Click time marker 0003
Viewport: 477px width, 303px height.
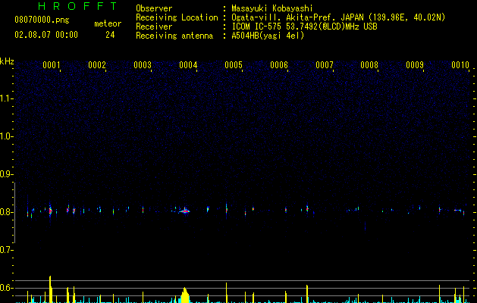pos(143,65)
